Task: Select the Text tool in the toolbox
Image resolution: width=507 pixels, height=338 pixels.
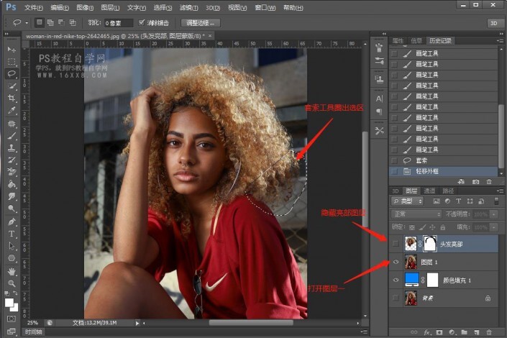Action: (12, 234)
